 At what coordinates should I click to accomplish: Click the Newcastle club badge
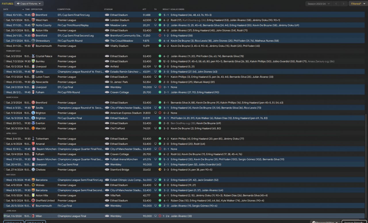33,82
